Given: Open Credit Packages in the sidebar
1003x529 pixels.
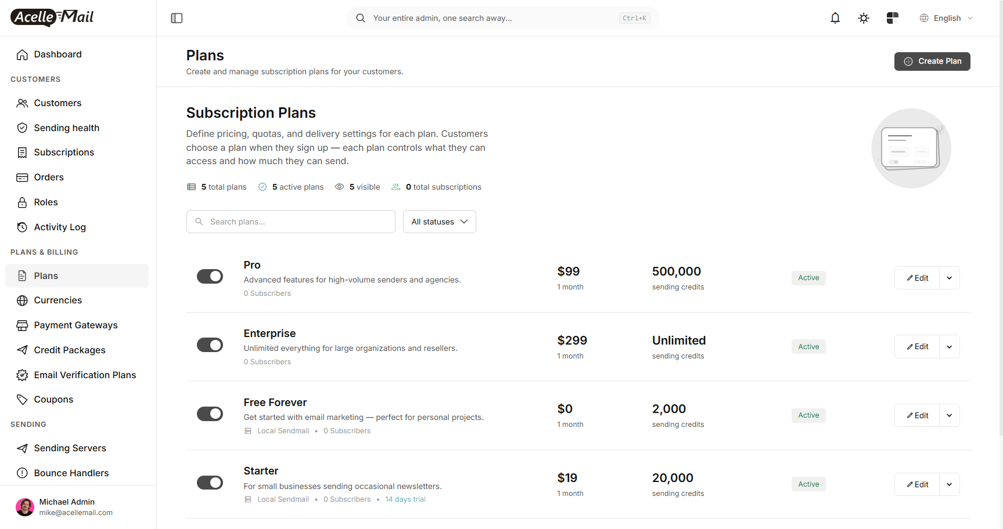Looking at the screenshot, I should tap(77, 350).
